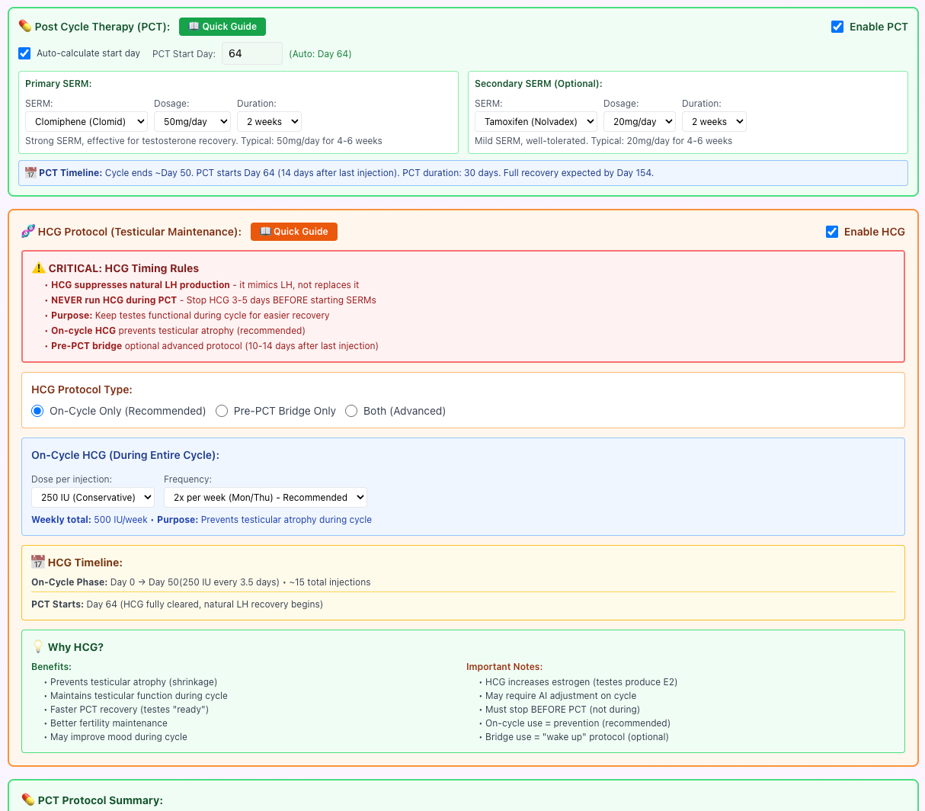Choose Both (Advanced) HCG protocol

click(351, 411)
